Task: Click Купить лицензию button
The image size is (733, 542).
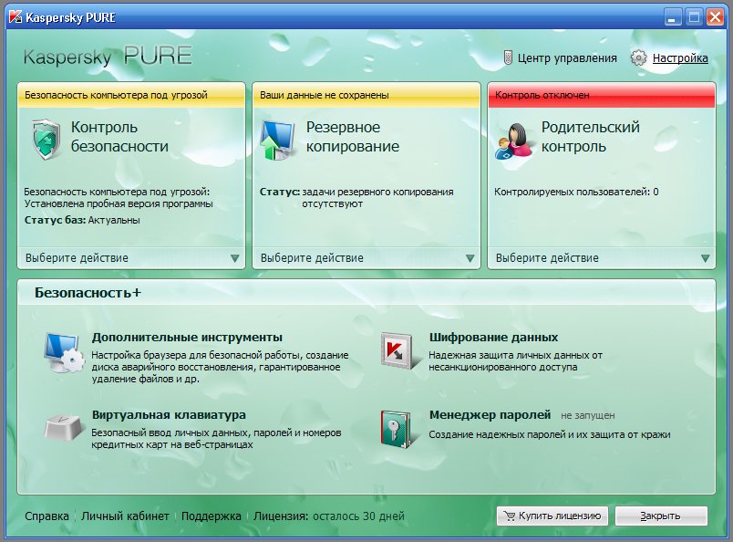Action: [552, 516]
